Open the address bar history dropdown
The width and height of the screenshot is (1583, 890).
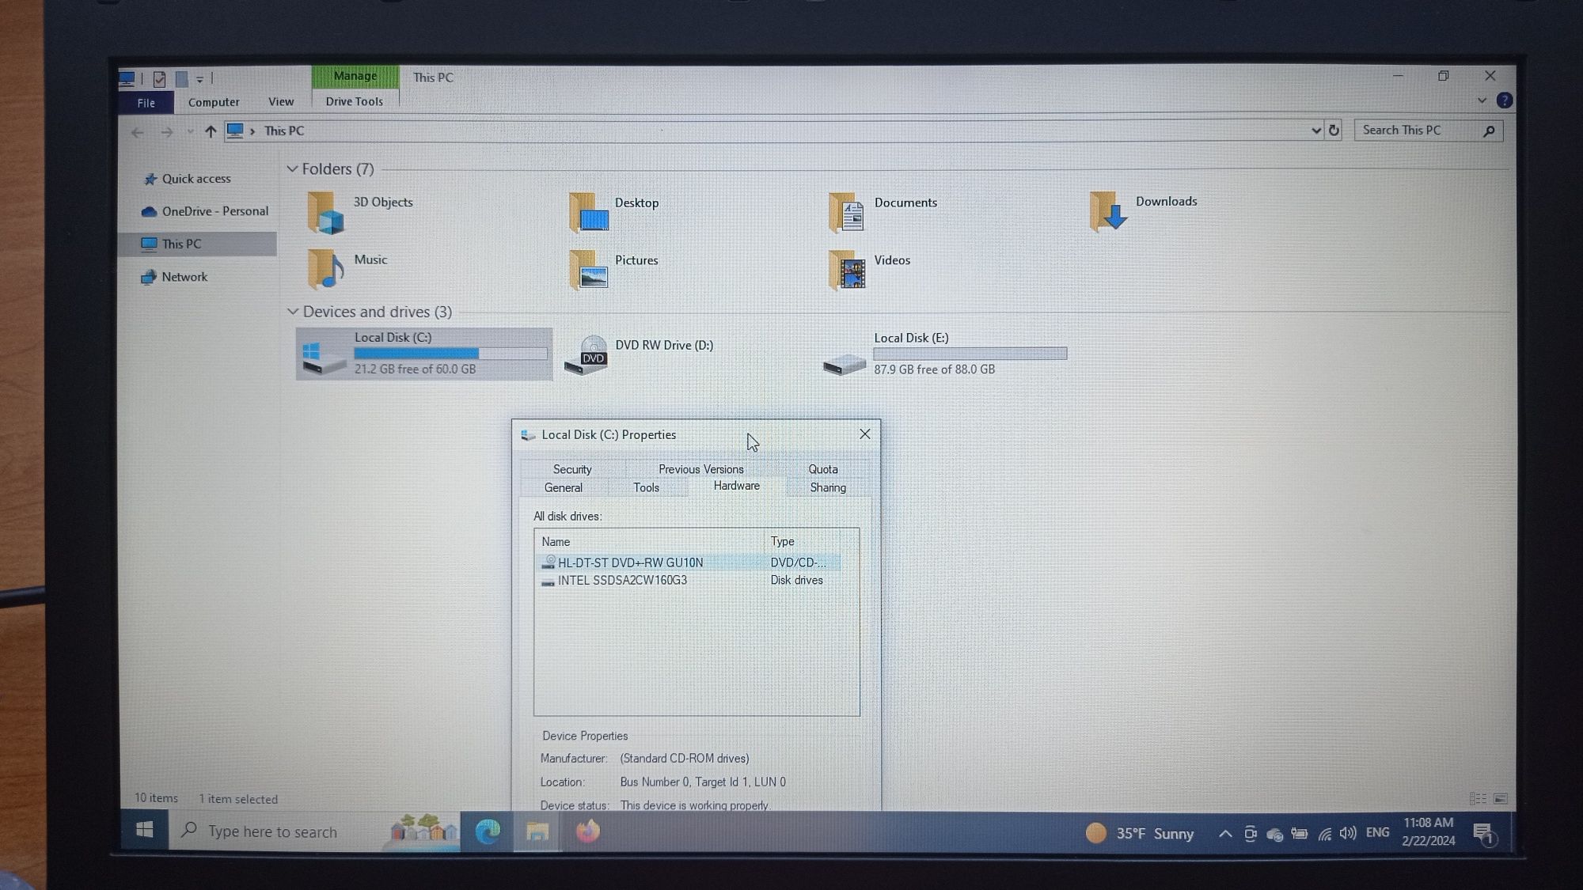pos(1316,131)
